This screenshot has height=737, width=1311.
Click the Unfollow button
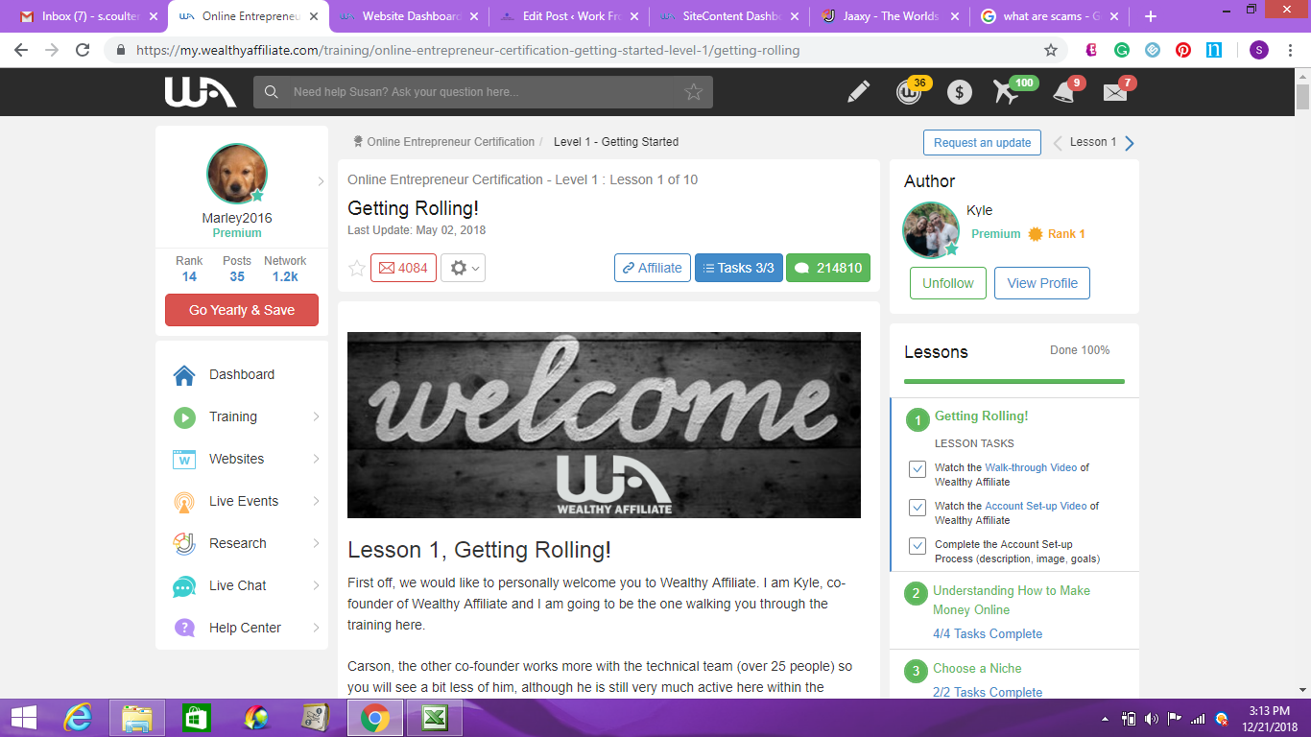pos(948,283)
